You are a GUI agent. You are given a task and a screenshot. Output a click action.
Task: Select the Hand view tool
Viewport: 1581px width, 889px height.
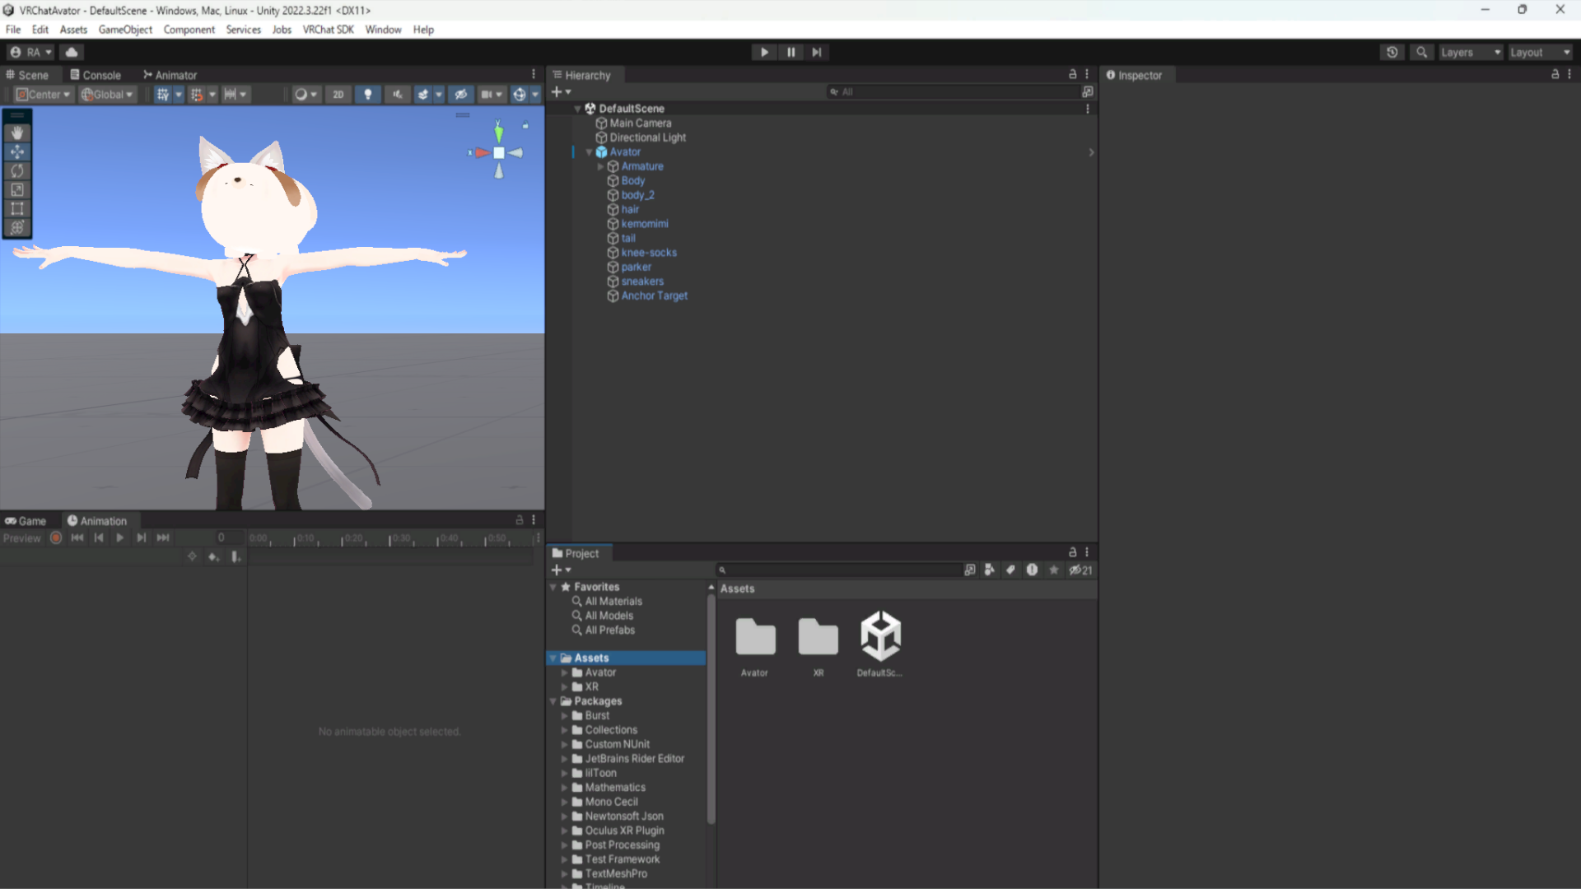pyautogui.click(x=17, y=133)
